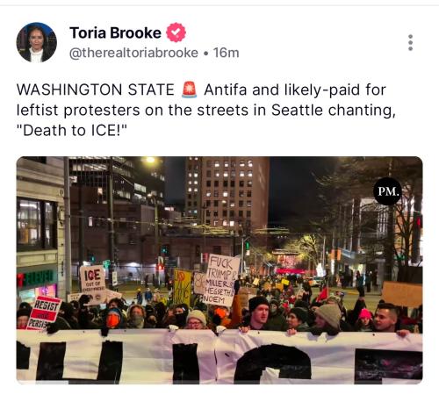Click the pink verified badge
The width and height of the screenshot is (439, 402).
176,32
